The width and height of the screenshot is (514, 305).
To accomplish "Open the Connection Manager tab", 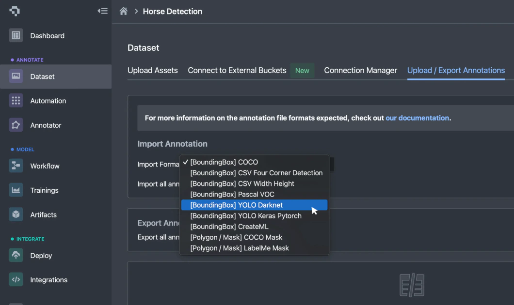I will click(360, 70).
